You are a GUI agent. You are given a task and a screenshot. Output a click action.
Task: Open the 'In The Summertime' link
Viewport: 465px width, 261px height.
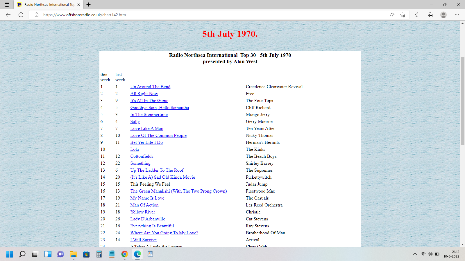(149, 115)
